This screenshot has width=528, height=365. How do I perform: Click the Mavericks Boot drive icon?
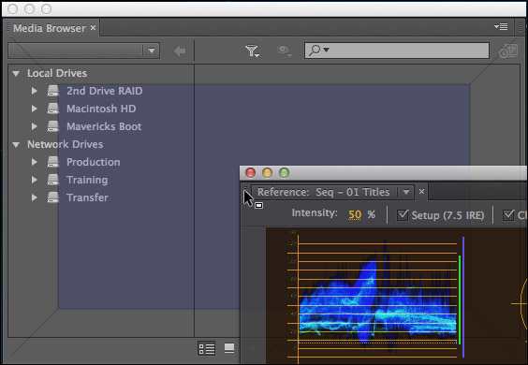coord(52,126)
